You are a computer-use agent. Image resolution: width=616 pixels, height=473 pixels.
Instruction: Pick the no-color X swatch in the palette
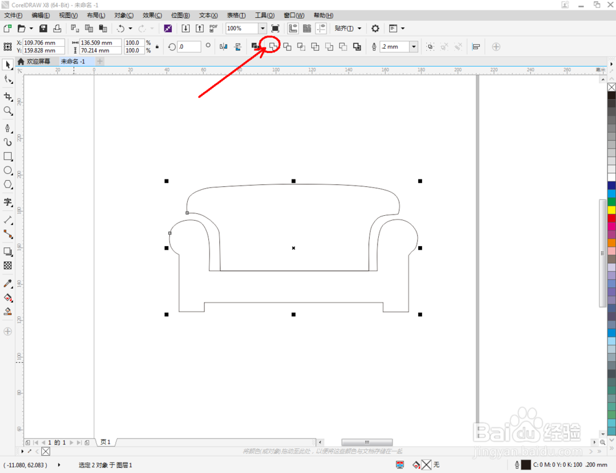[x=612, y=87]
